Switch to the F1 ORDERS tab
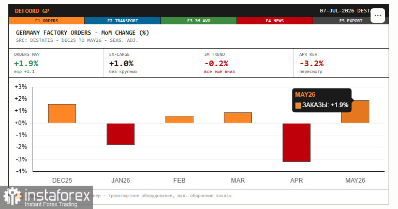 47,21
